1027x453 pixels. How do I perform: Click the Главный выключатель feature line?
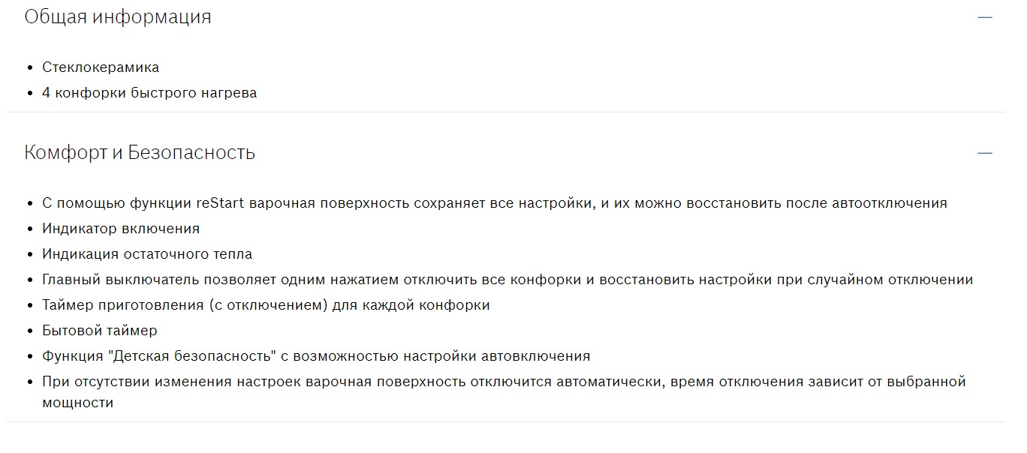click(507, 280)
